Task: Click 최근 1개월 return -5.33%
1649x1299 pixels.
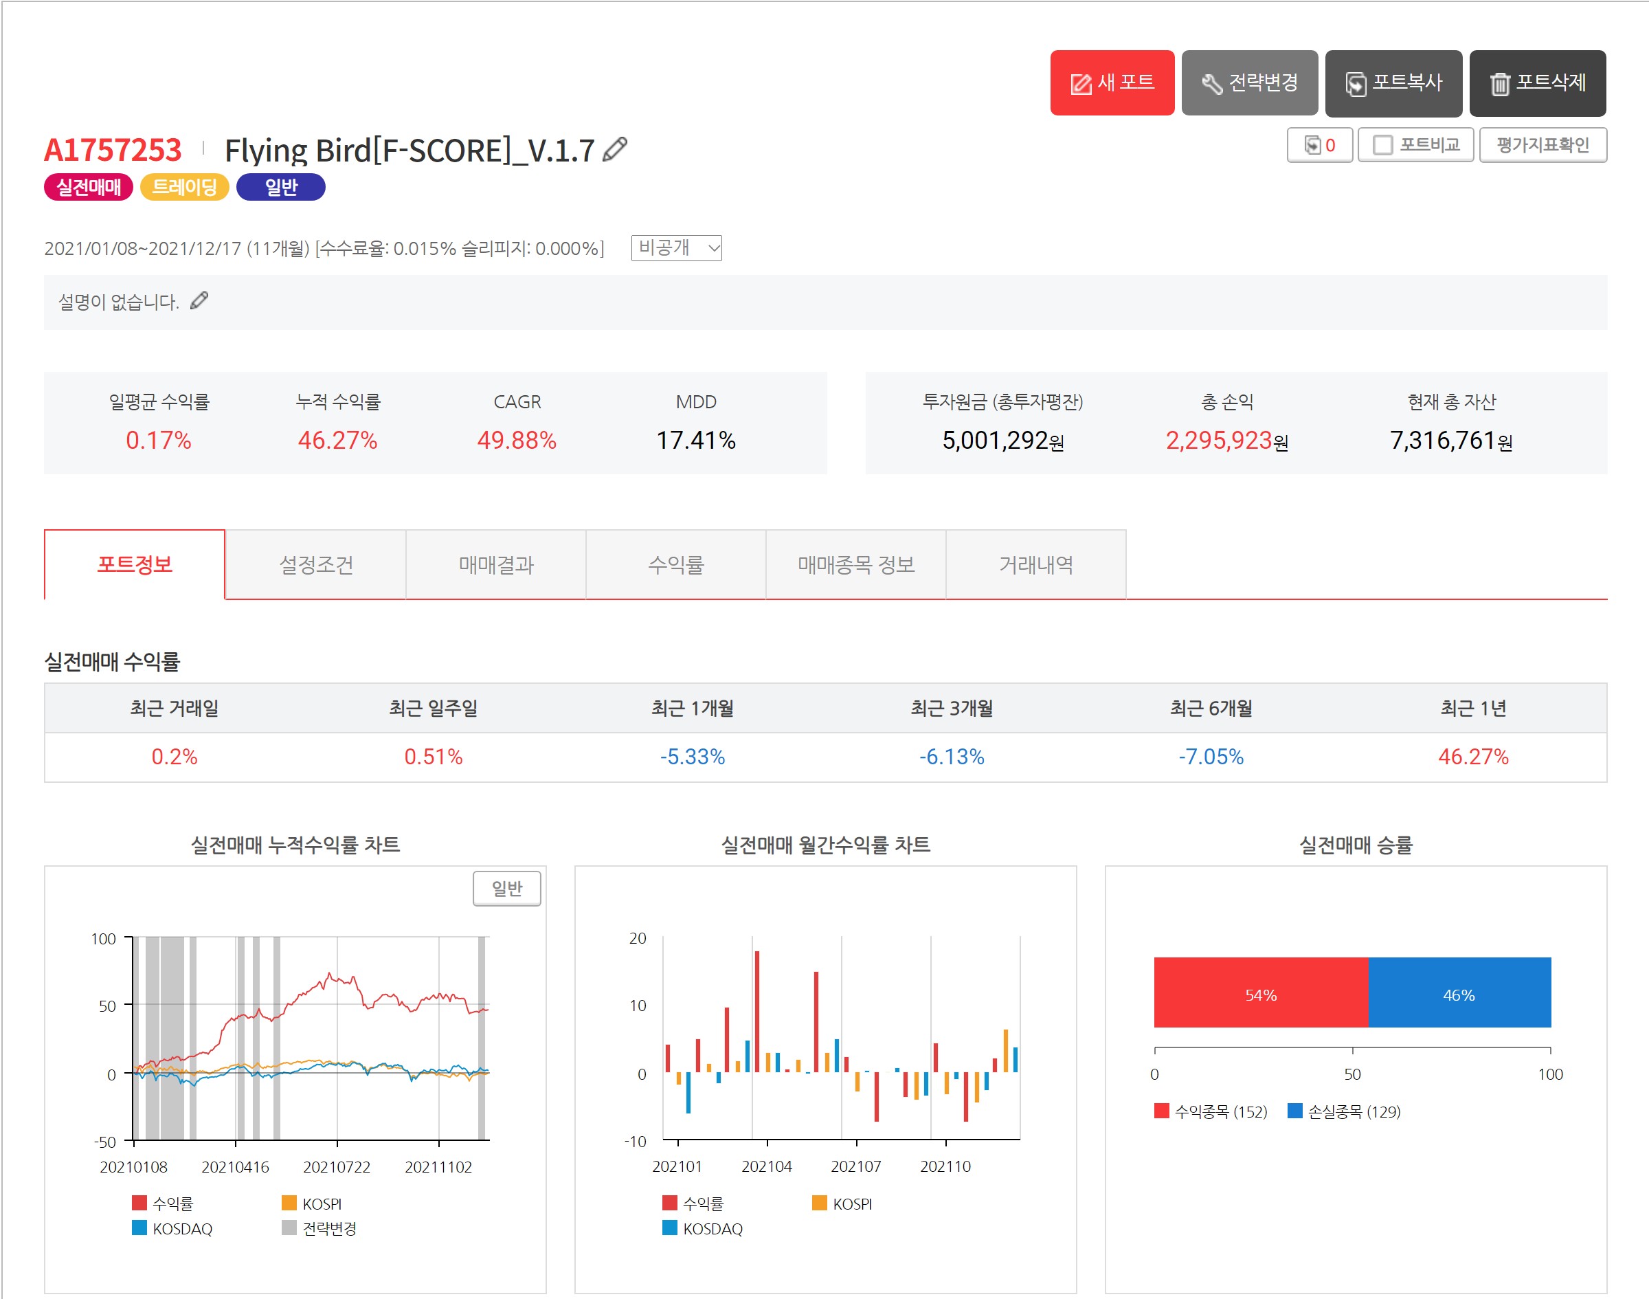Action: [692, 756]
